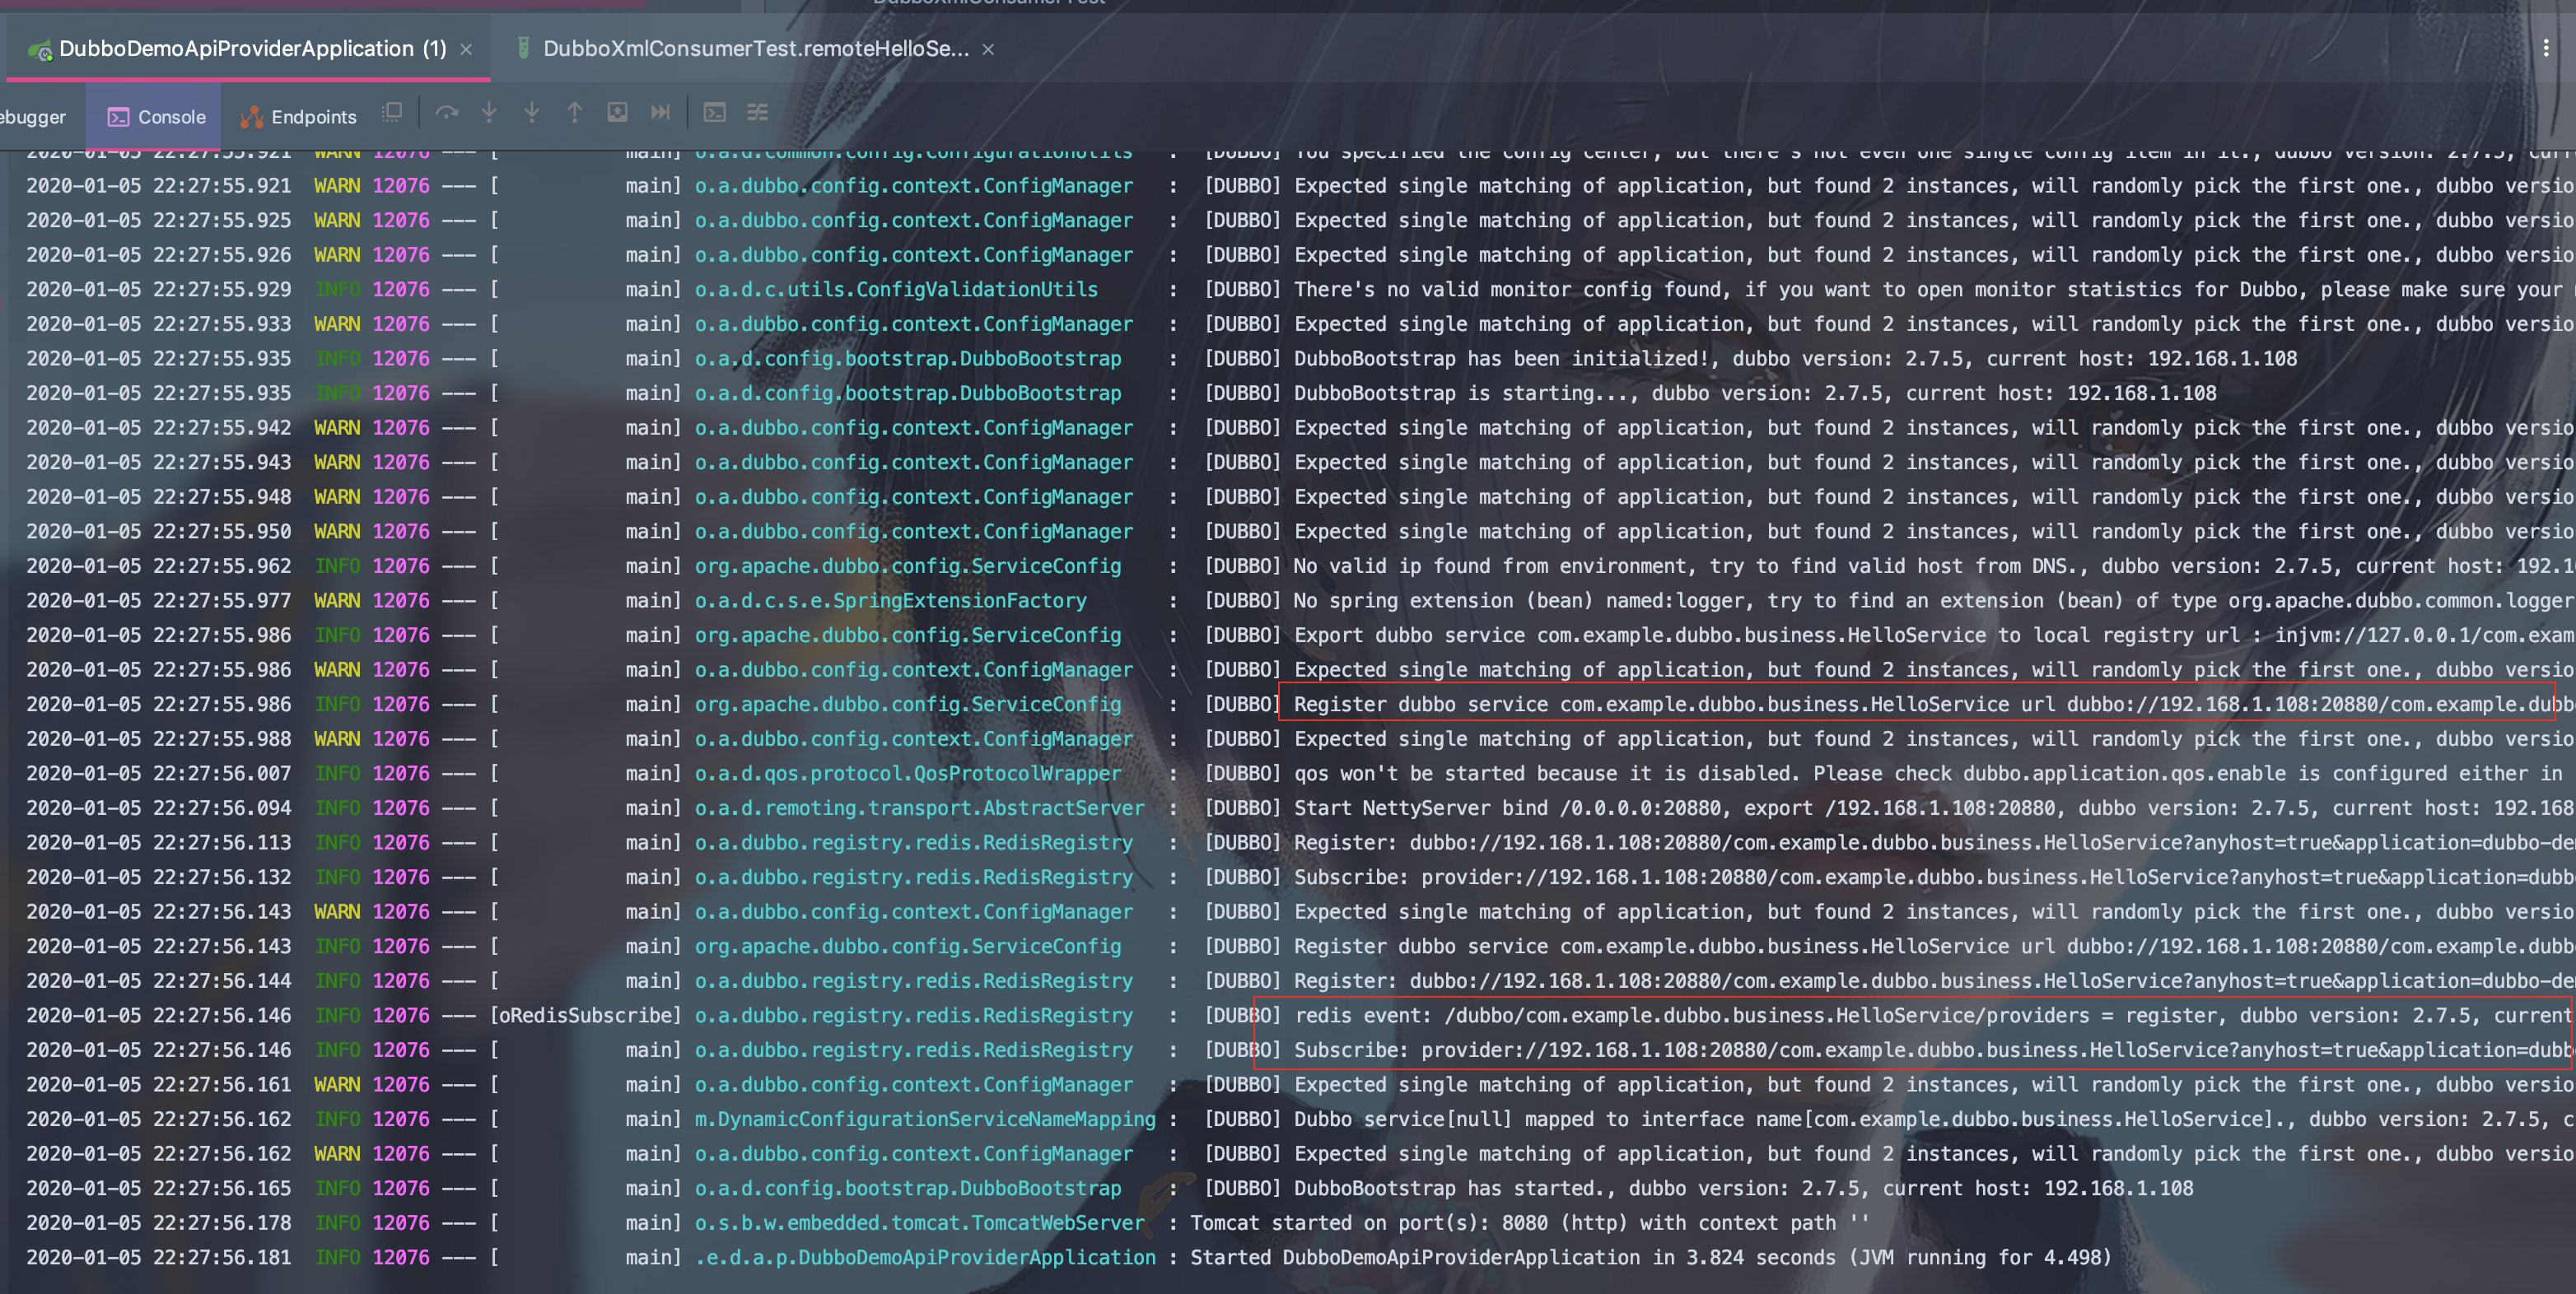Close the DubboDemoApiProviderApplication (1) tab
Viewport: 2576px width, 1294px height.
point(466,49)
